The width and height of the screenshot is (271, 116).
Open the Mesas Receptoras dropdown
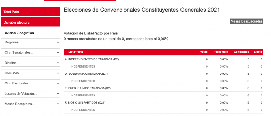point(30,104)
